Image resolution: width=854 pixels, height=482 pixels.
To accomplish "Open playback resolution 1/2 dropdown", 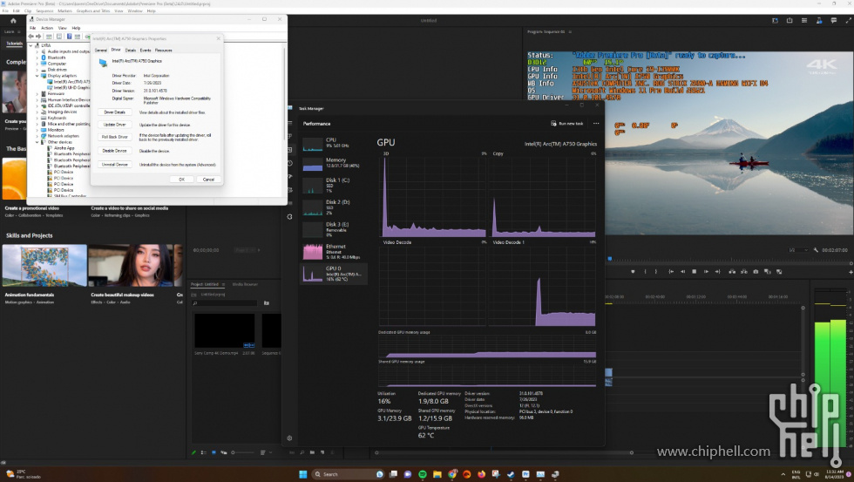I will click(798, 250).
